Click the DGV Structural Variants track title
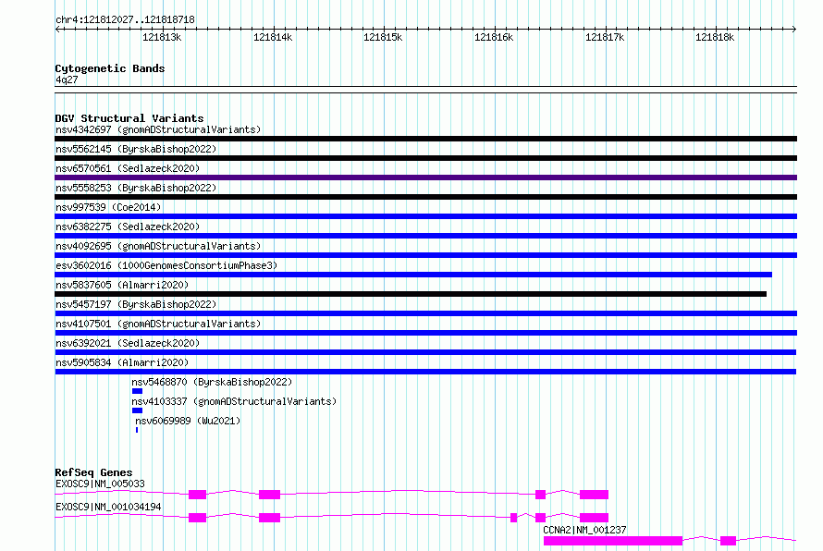The width and height of the screenshot is (823, 551). [129, 118]
